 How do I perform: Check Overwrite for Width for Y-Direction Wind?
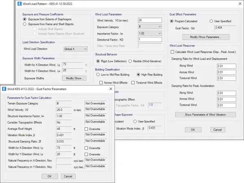tap(86, 154)
